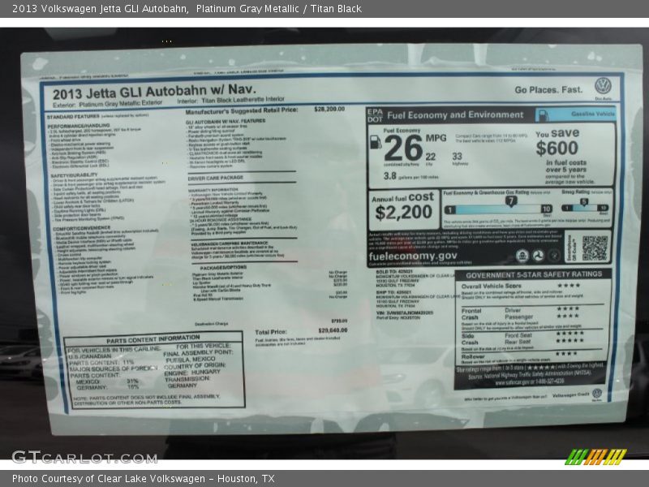Click the fuel pump icon beside 26 MPG

tap(375, 142)
